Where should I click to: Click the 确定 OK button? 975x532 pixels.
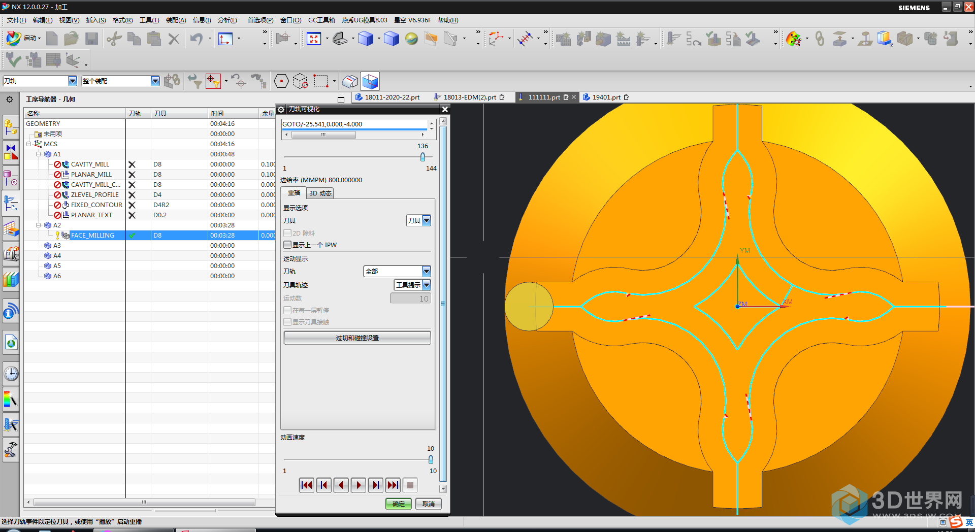[399, 504]
